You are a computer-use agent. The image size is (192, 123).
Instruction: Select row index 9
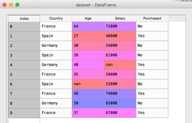pyautogui.click(x=24, y=113)
